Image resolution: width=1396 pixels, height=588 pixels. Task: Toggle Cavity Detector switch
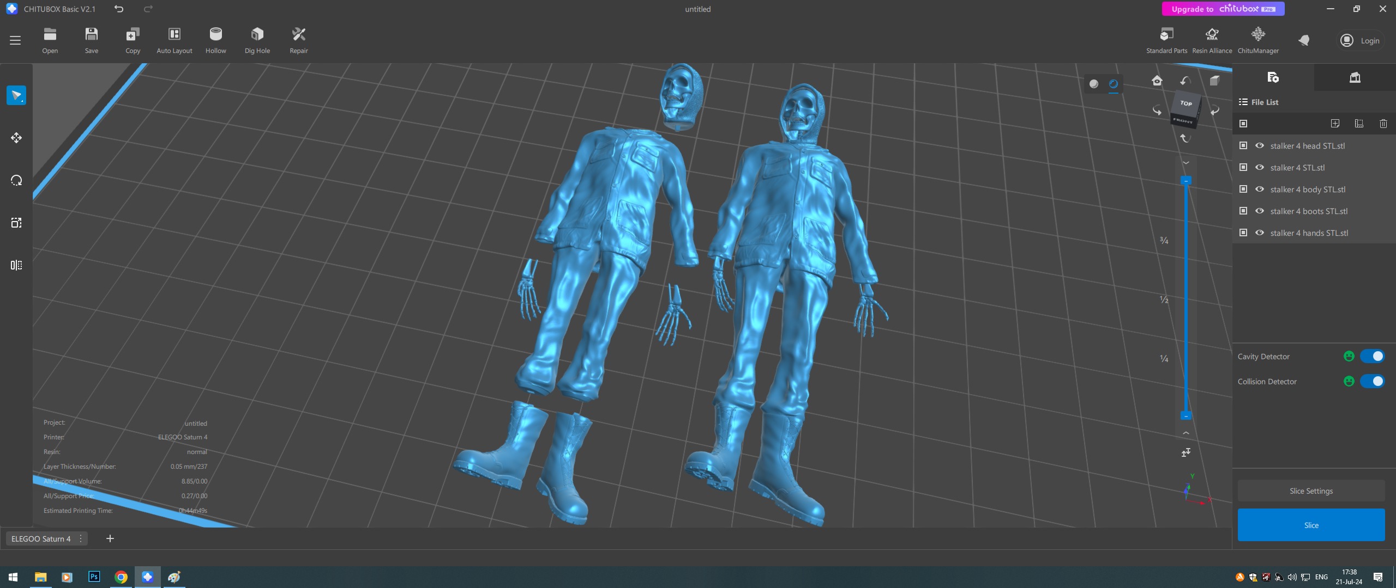(x=1372, y=357)
